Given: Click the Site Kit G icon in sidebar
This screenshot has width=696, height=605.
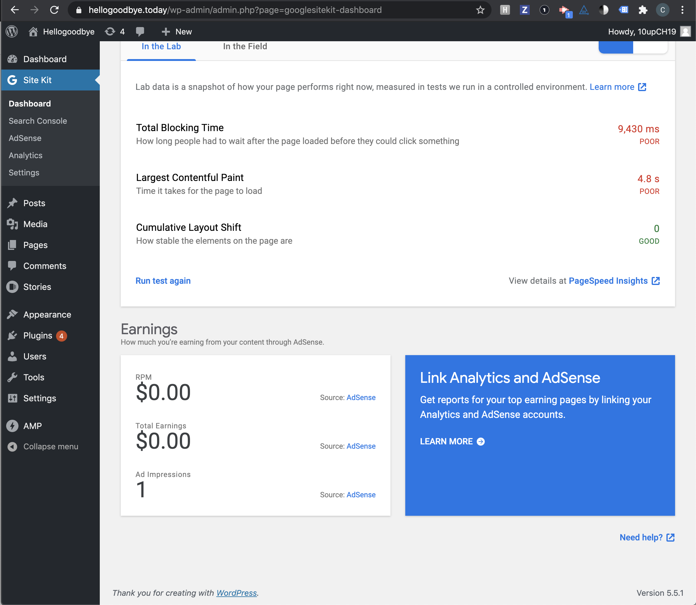Looking at the screenshot, I should click(x=12, y=80).
